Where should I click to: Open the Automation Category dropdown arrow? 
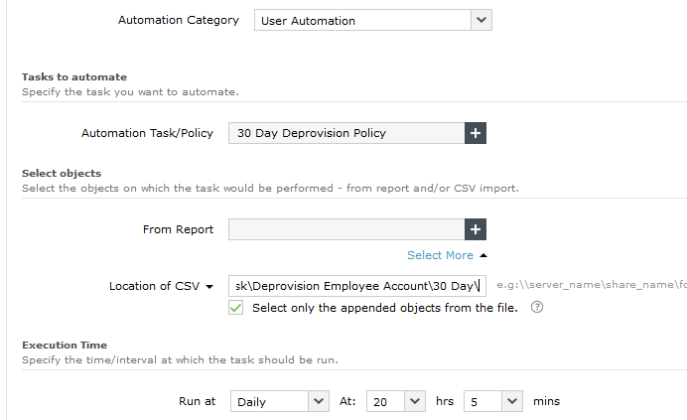(481, 20)
